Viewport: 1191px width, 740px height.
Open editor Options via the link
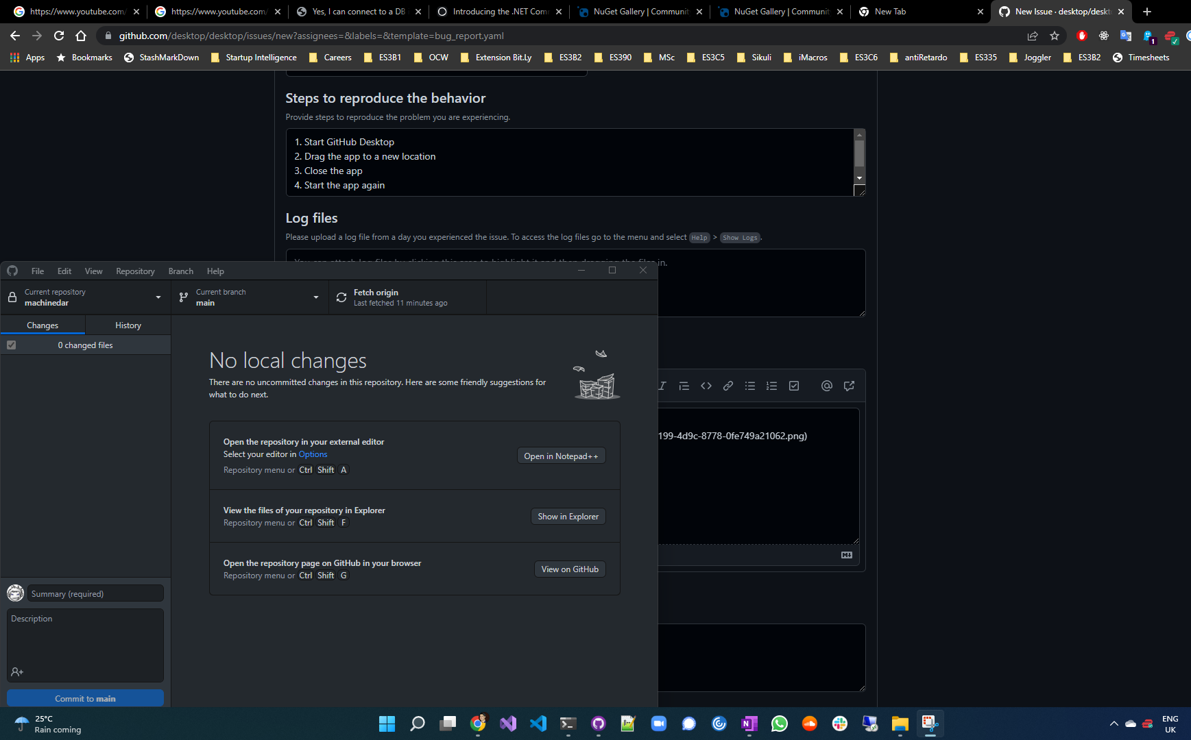[313, 454]
